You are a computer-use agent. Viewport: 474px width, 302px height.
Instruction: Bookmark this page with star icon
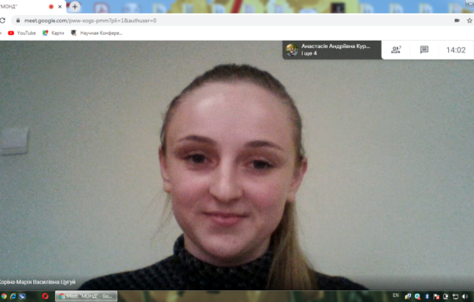(x=470, y=21)
